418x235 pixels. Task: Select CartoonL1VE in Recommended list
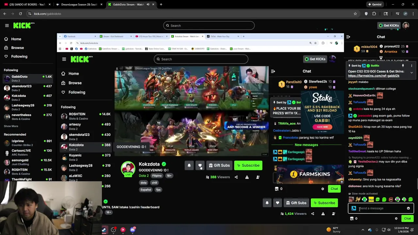[28, 152]
